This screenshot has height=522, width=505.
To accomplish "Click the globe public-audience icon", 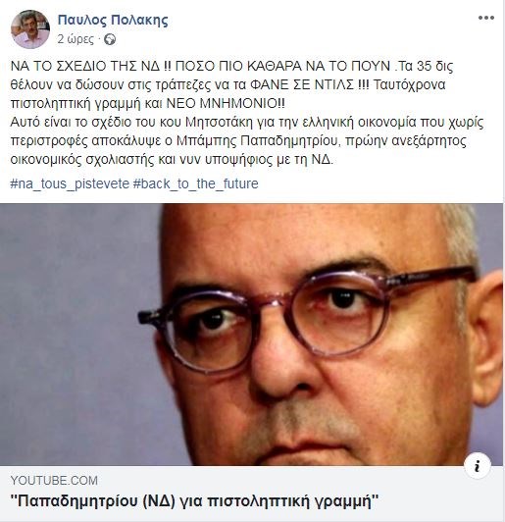I will (110, 39).
